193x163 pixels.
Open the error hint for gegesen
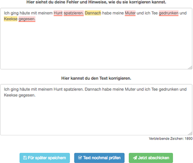27,19
